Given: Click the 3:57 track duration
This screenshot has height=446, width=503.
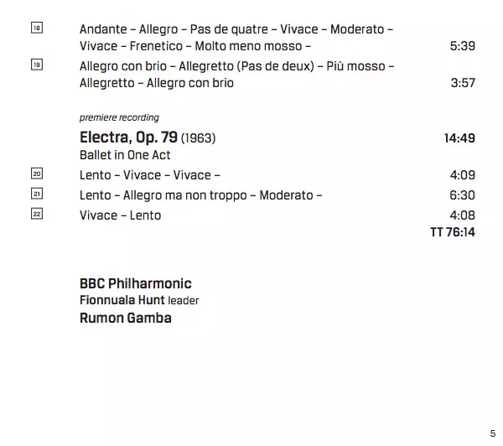Looking at the screenshot, I should (462, 83).
